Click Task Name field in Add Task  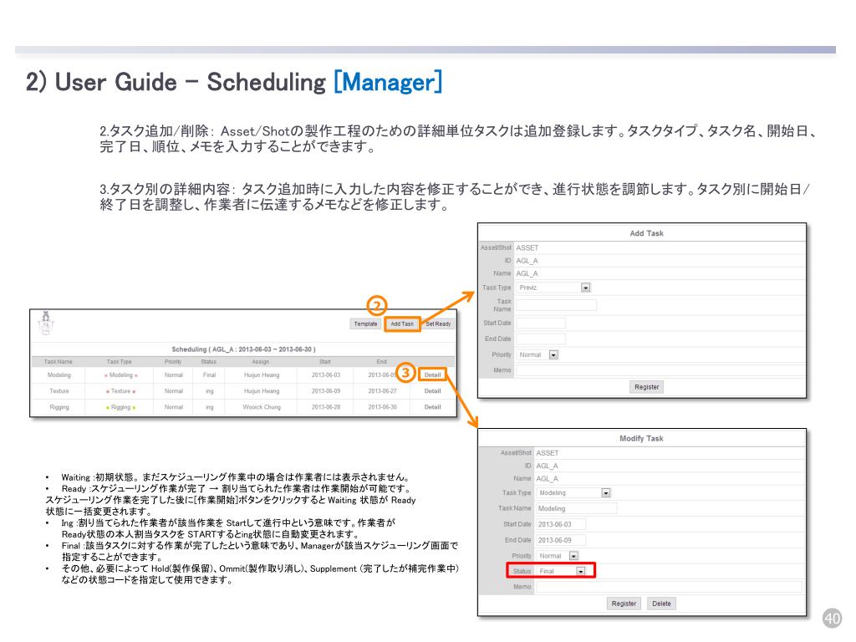[x=556, y=305]
